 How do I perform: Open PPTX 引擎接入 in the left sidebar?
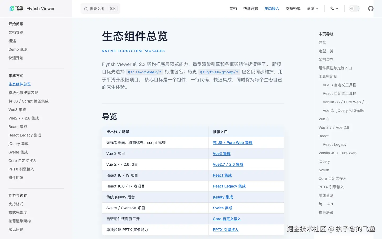pos(21,169)
